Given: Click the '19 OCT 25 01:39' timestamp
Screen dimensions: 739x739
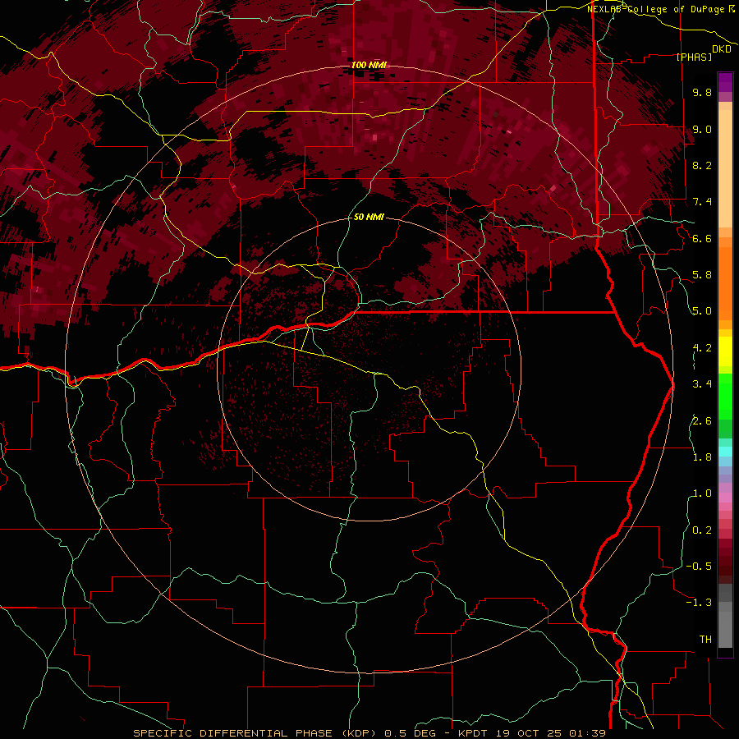Looking at the screenshot, I should [550, 733].
